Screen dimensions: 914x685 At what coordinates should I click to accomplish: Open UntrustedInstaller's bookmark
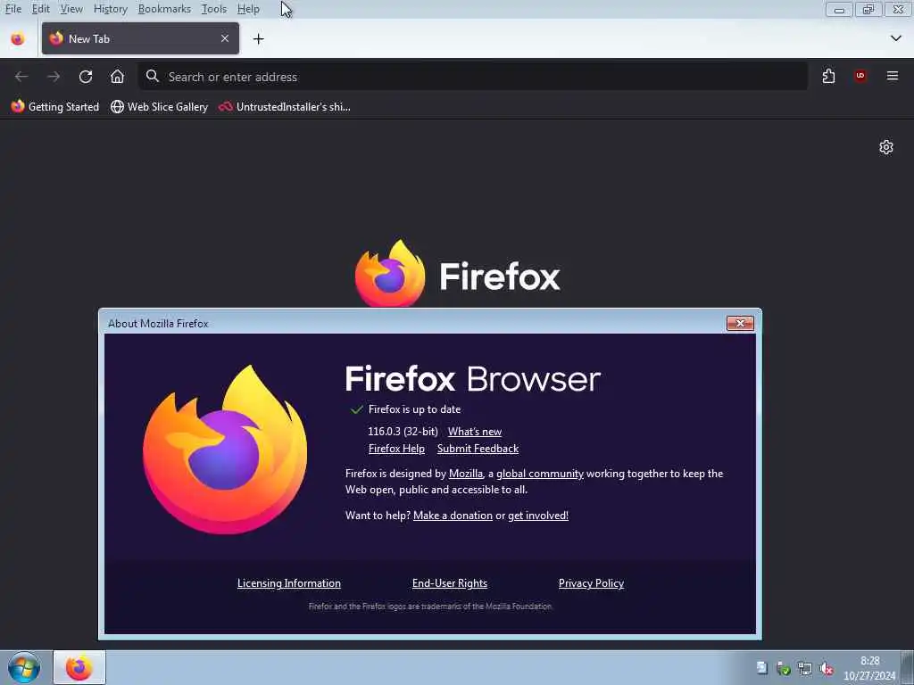pyautogui.click(x=285, y=107)
